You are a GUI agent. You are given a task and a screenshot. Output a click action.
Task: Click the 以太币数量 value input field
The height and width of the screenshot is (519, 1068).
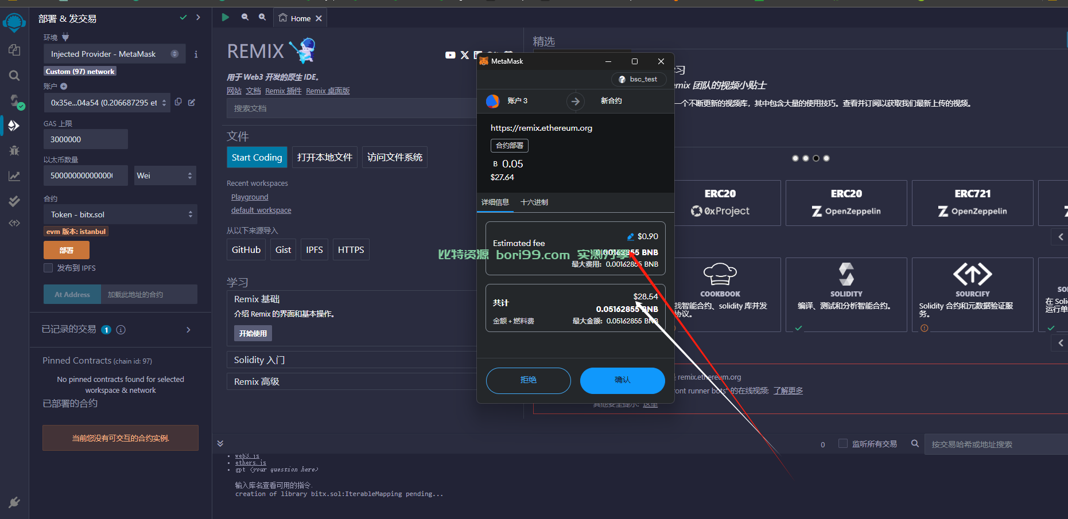click(86, 175)
